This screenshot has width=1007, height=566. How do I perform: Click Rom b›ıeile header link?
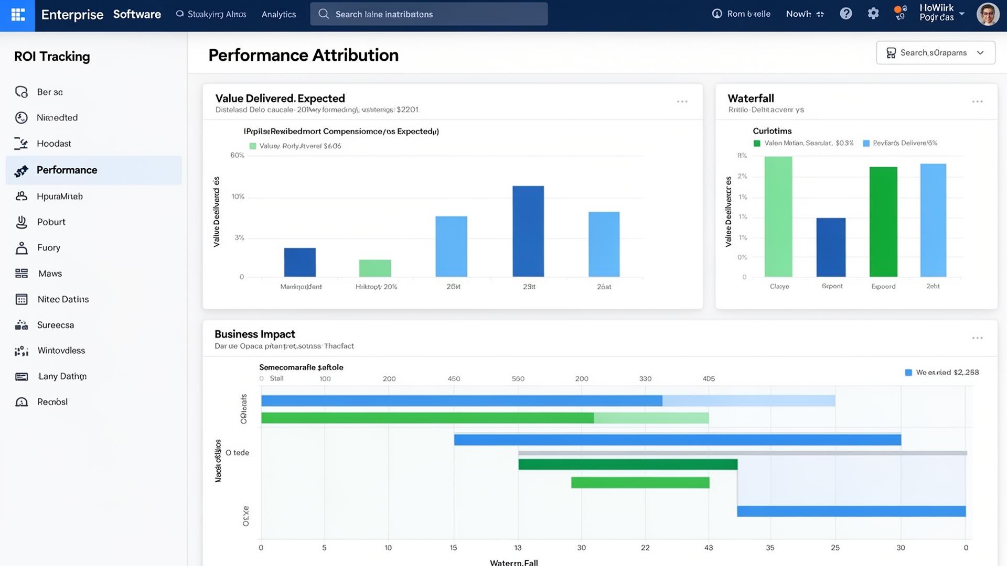[741, 14]
